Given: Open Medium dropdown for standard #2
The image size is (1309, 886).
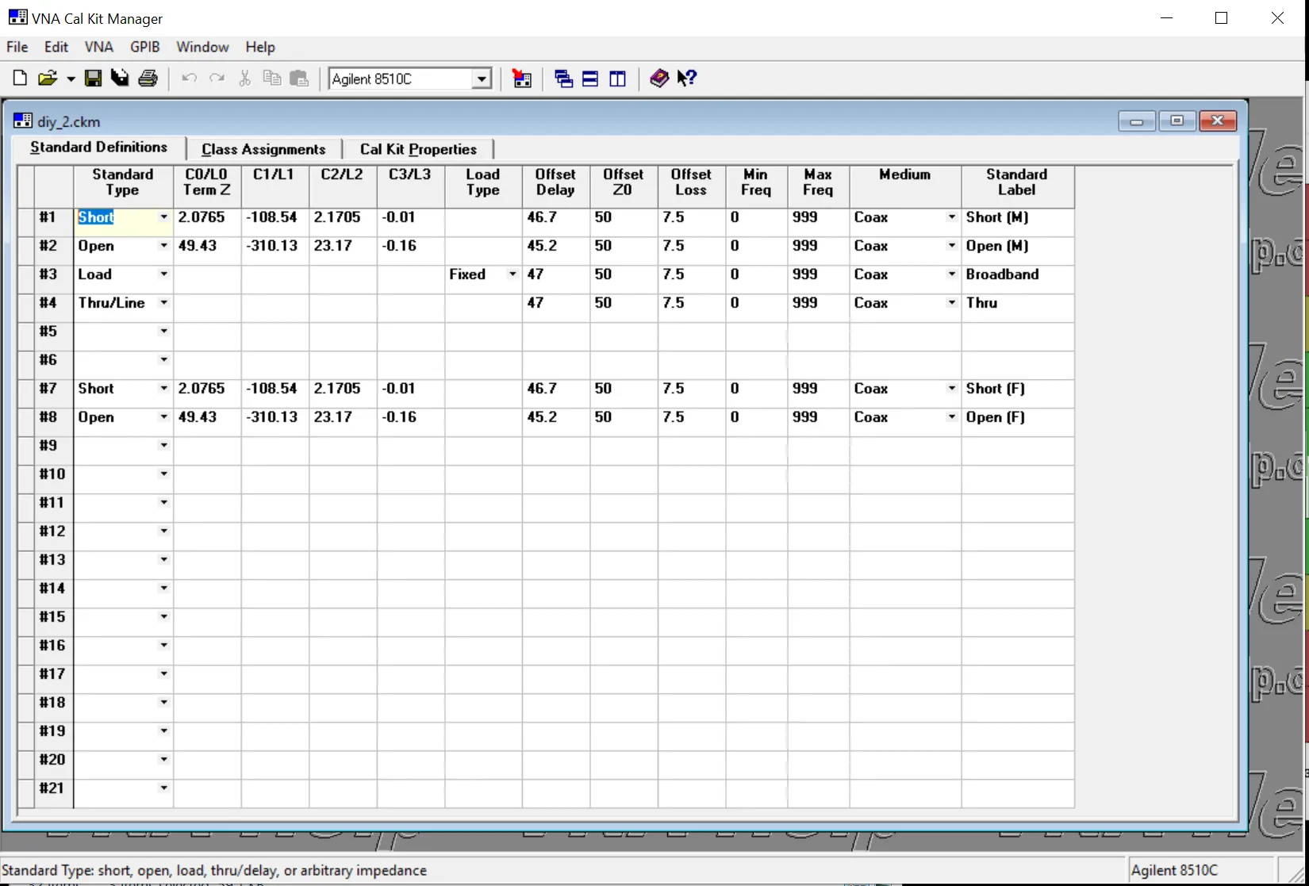Looking at the screenshot, I should coord(951,246).
